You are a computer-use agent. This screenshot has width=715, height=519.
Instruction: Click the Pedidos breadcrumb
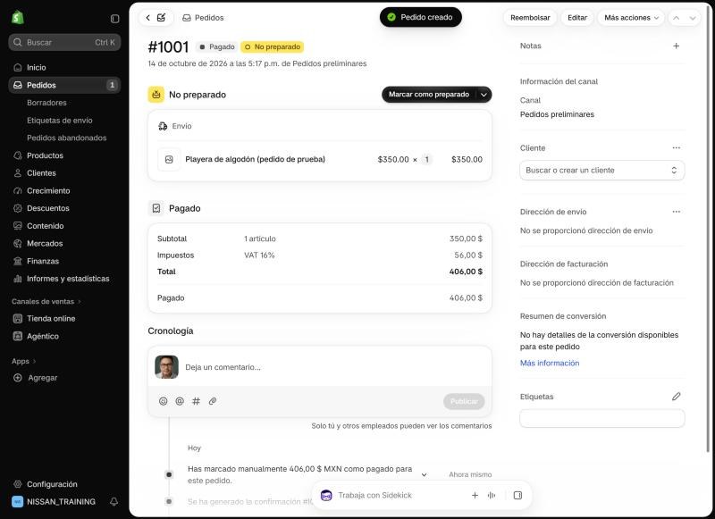(x=203, y=18)
